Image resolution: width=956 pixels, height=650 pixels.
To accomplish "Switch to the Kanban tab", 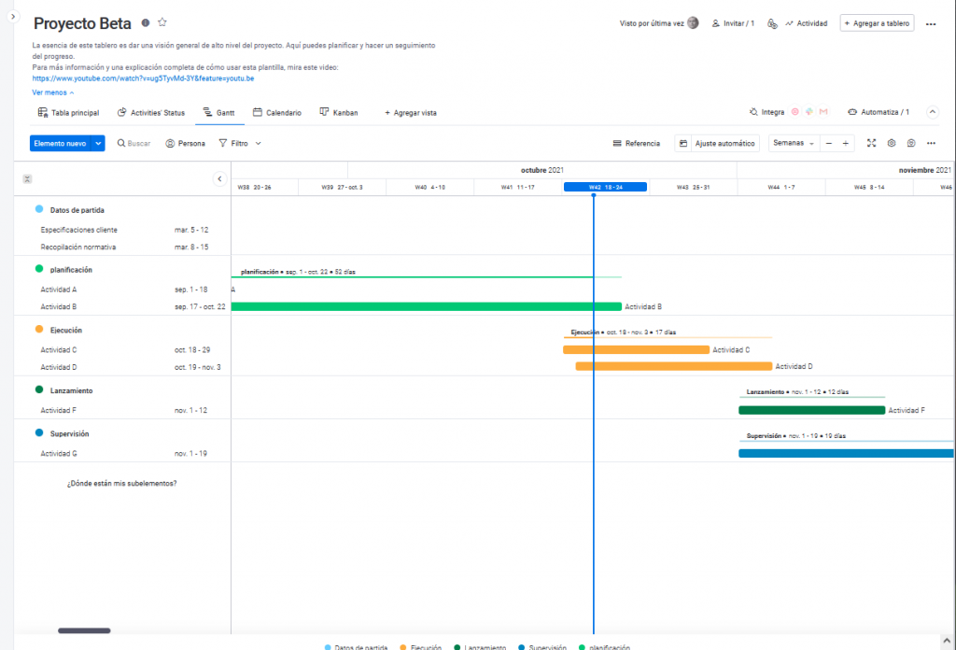I will pyautogui.click(x=338, y=113).
